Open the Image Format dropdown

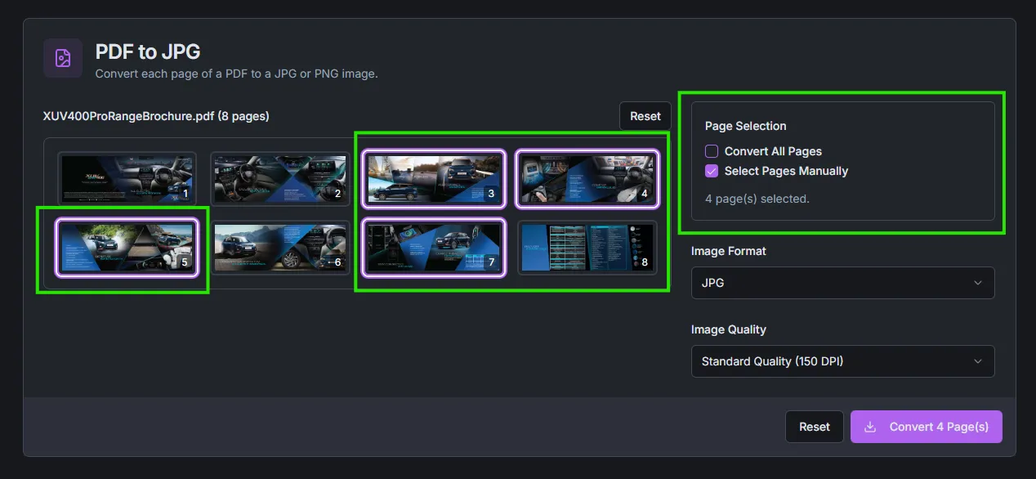click(x=842, y=283)
